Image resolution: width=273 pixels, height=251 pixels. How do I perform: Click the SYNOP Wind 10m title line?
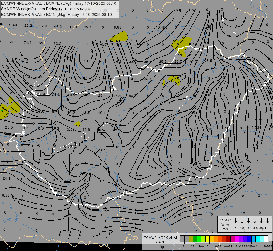[x=46, y=9]
